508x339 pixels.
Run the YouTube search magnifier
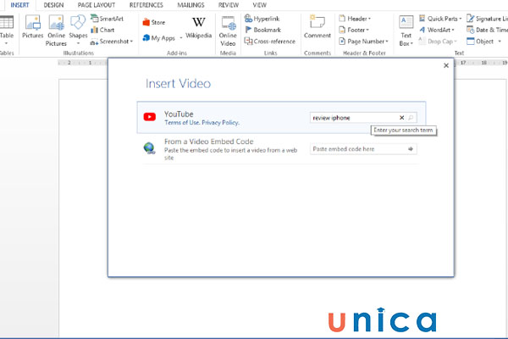click(411, 118)
